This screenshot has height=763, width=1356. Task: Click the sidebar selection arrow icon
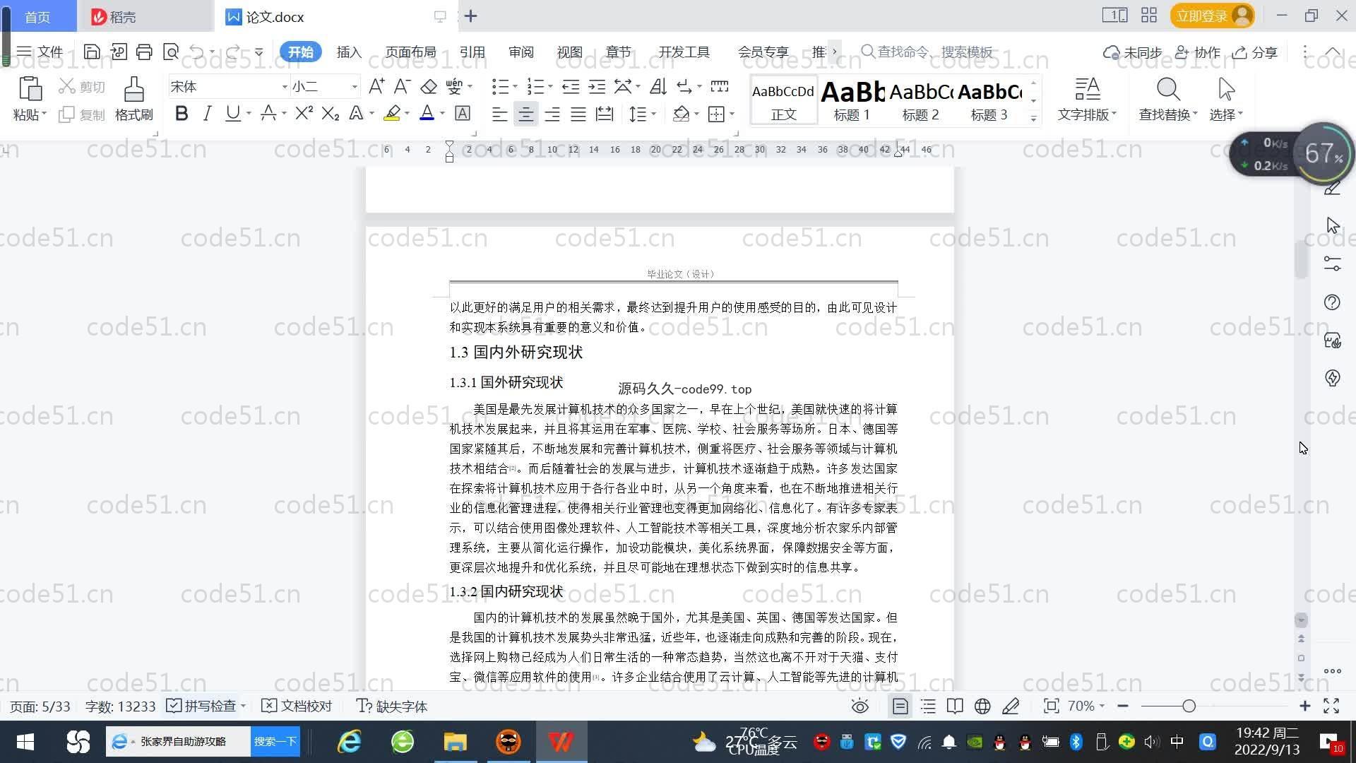[1332, 225]
